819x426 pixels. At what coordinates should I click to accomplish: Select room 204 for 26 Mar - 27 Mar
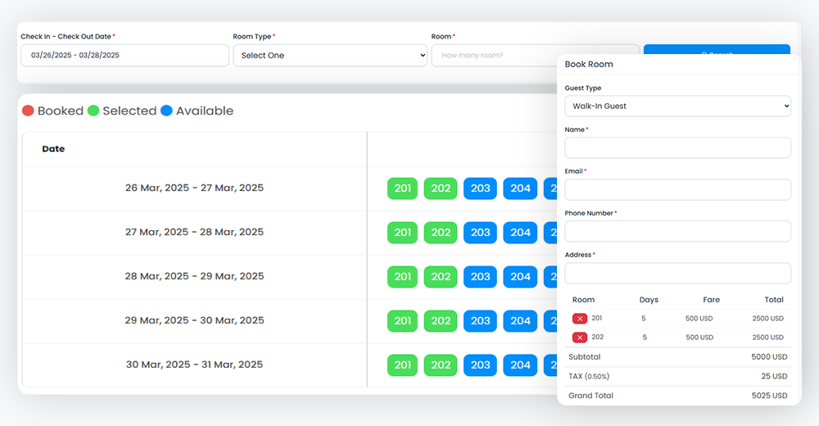coord(520,188)
